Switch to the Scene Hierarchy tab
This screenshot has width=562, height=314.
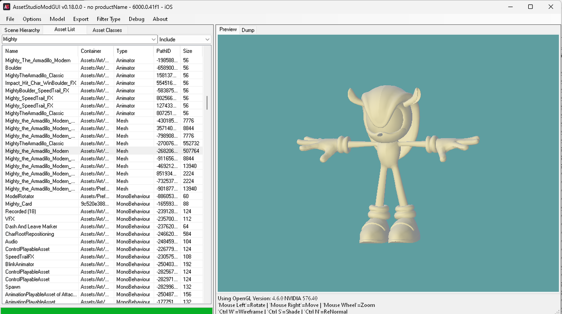22,30
